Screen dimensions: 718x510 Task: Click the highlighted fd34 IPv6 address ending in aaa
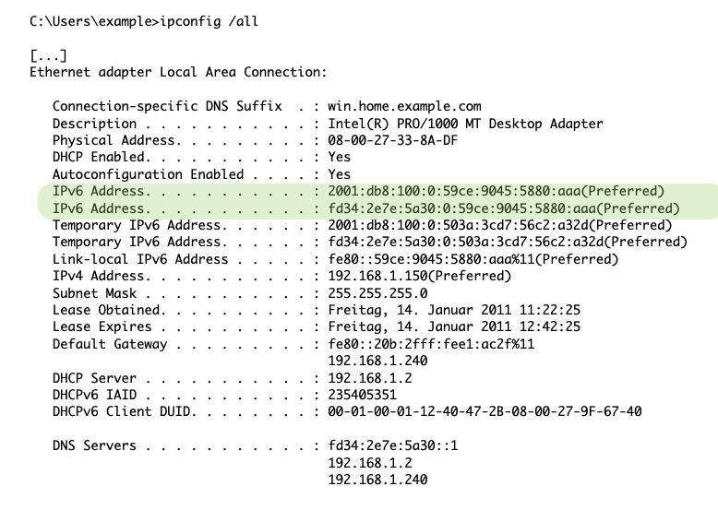pyautogui.click(x=504, y=208)
